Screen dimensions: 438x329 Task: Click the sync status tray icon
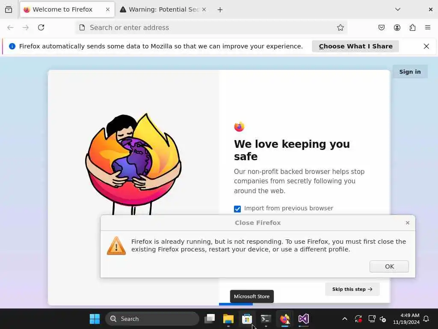(x=358, y=319)
